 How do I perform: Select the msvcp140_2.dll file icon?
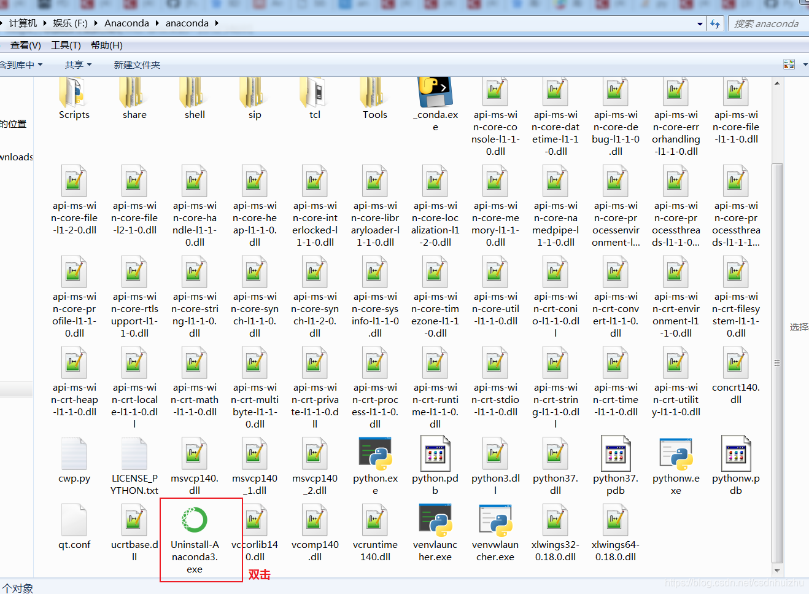pyautogui.click(x=315, y=453)
